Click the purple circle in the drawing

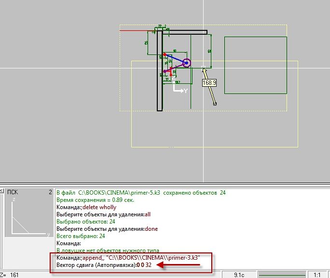coord(186,63)
